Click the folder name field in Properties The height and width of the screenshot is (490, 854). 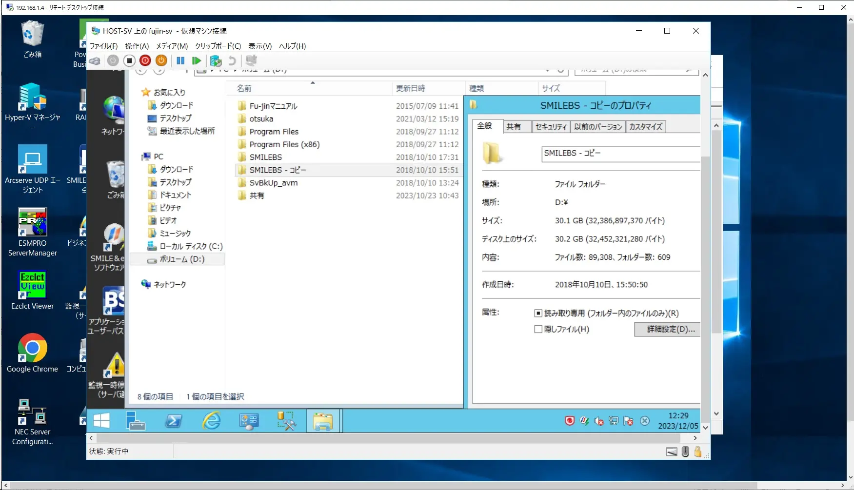[619, 154]
